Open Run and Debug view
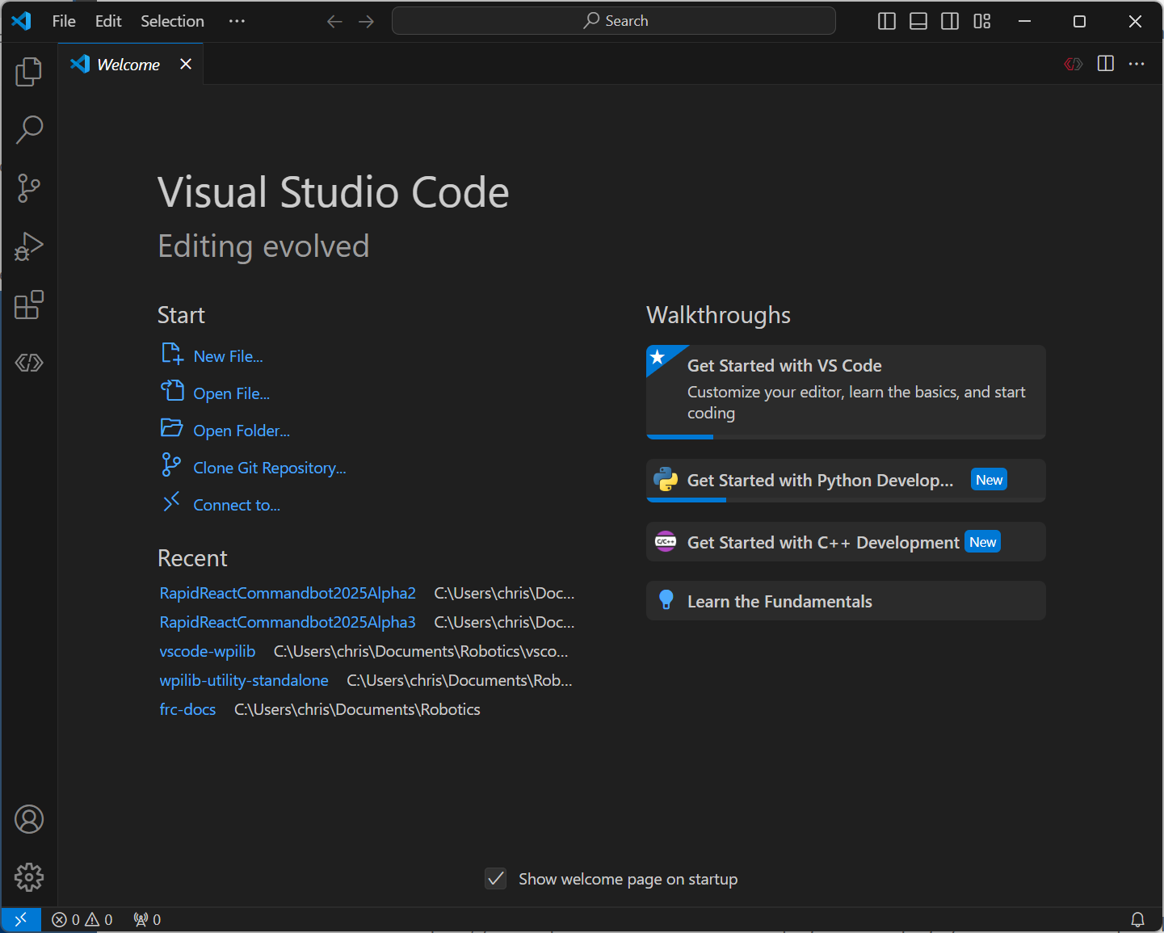Screen dimensions: 1164x933 coord(29,246)
